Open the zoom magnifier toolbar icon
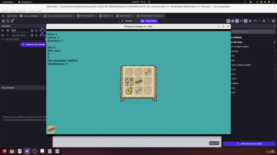Screen dimensions: 277x155 (264, 21)
